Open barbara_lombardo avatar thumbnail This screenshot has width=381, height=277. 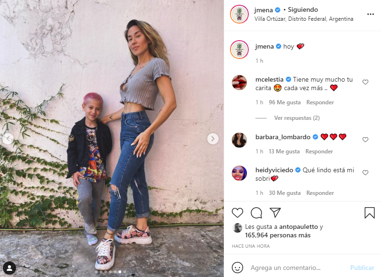(x=239, y=140)
